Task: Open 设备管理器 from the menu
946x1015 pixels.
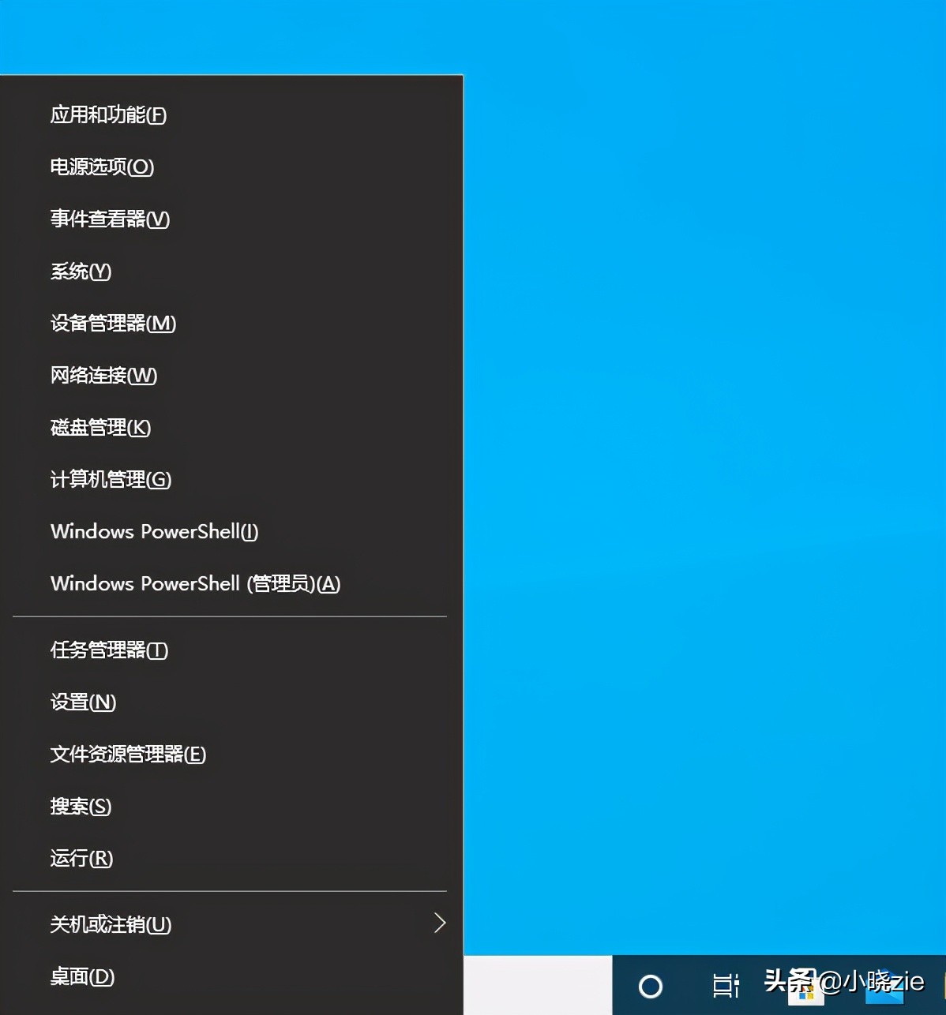Action: coord(112,324)
